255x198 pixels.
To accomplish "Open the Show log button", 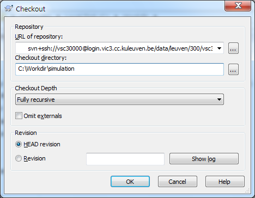I will coord(204,159).
